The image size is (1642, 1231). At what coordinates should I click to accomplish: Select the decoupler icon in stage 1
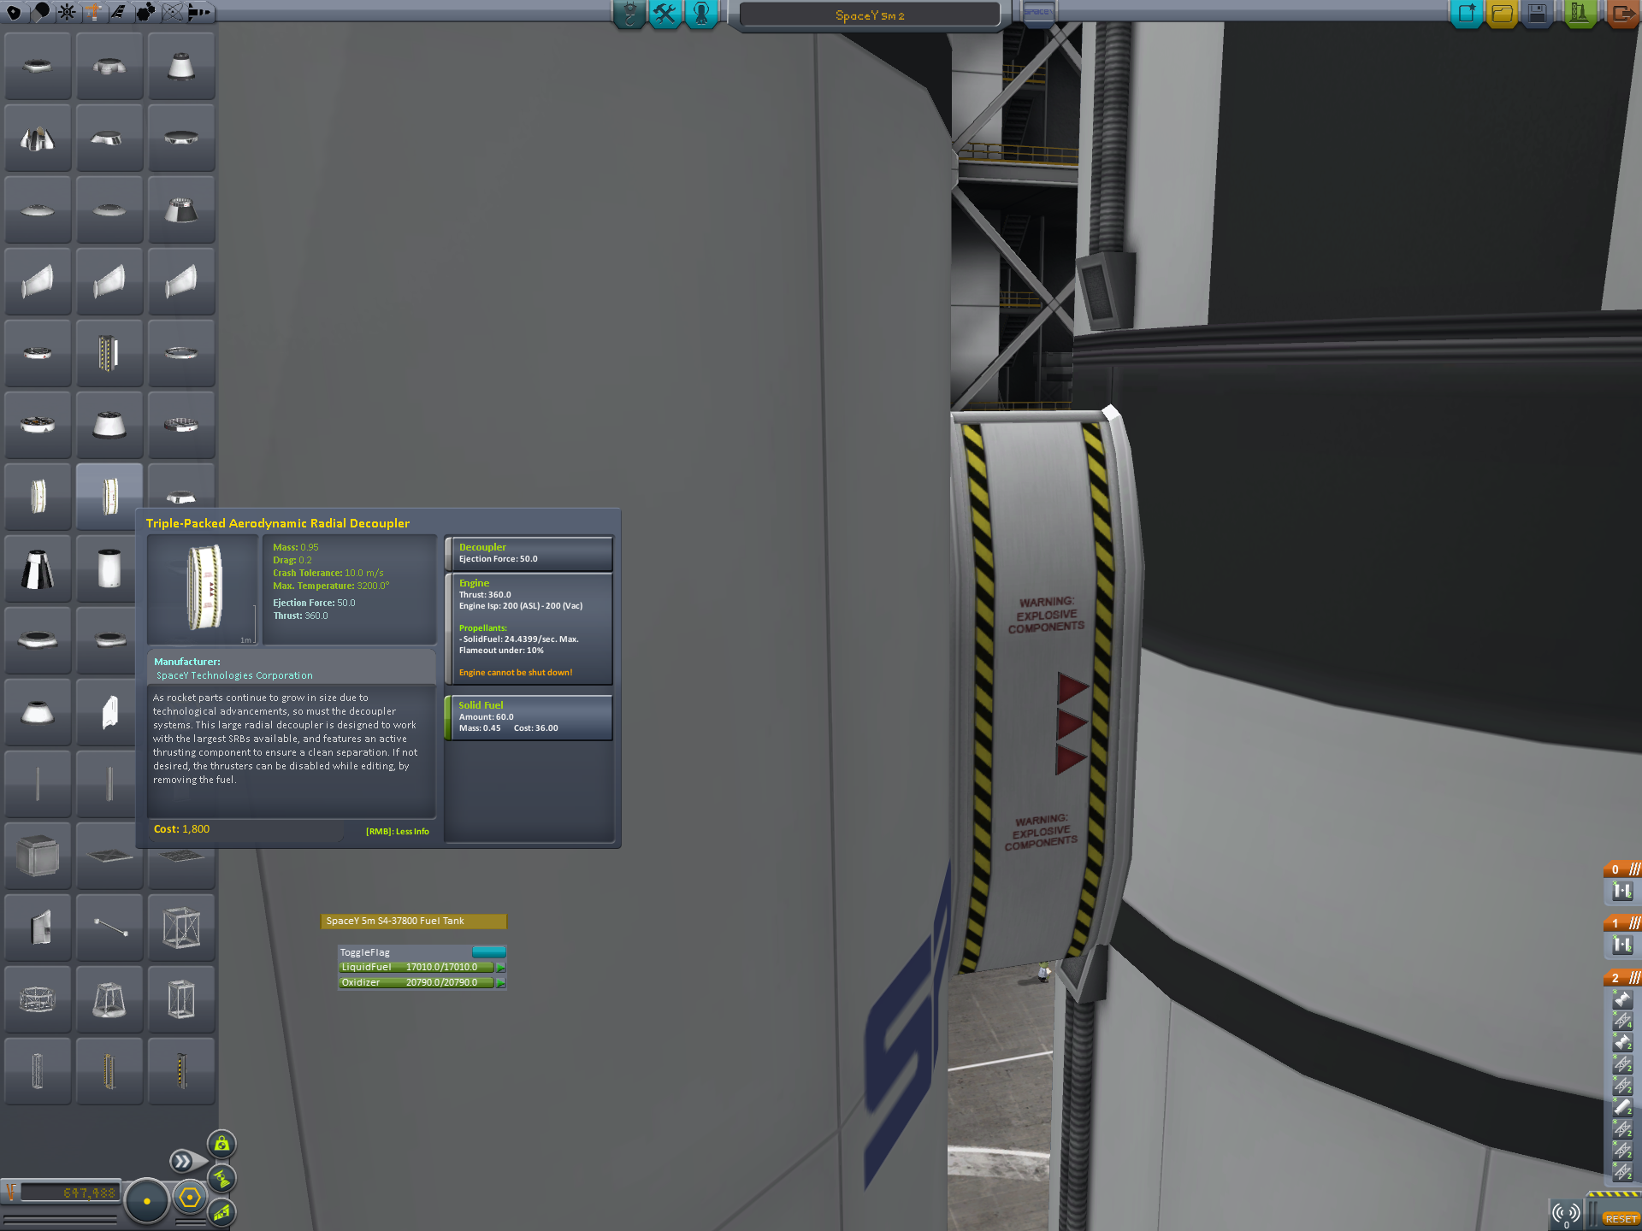[1622, 945]
